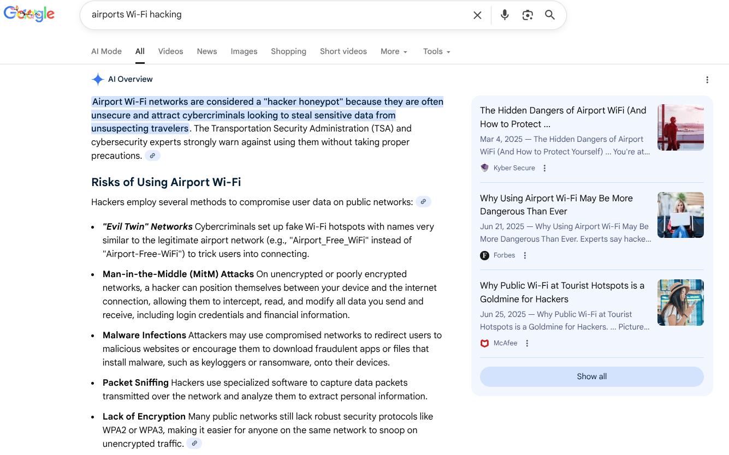Select the All results tab
Screen dimensions: 729x455
(140, 51)
